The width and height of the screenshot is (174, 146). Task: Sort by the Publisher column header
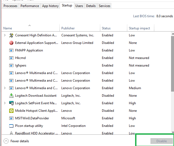68,28
